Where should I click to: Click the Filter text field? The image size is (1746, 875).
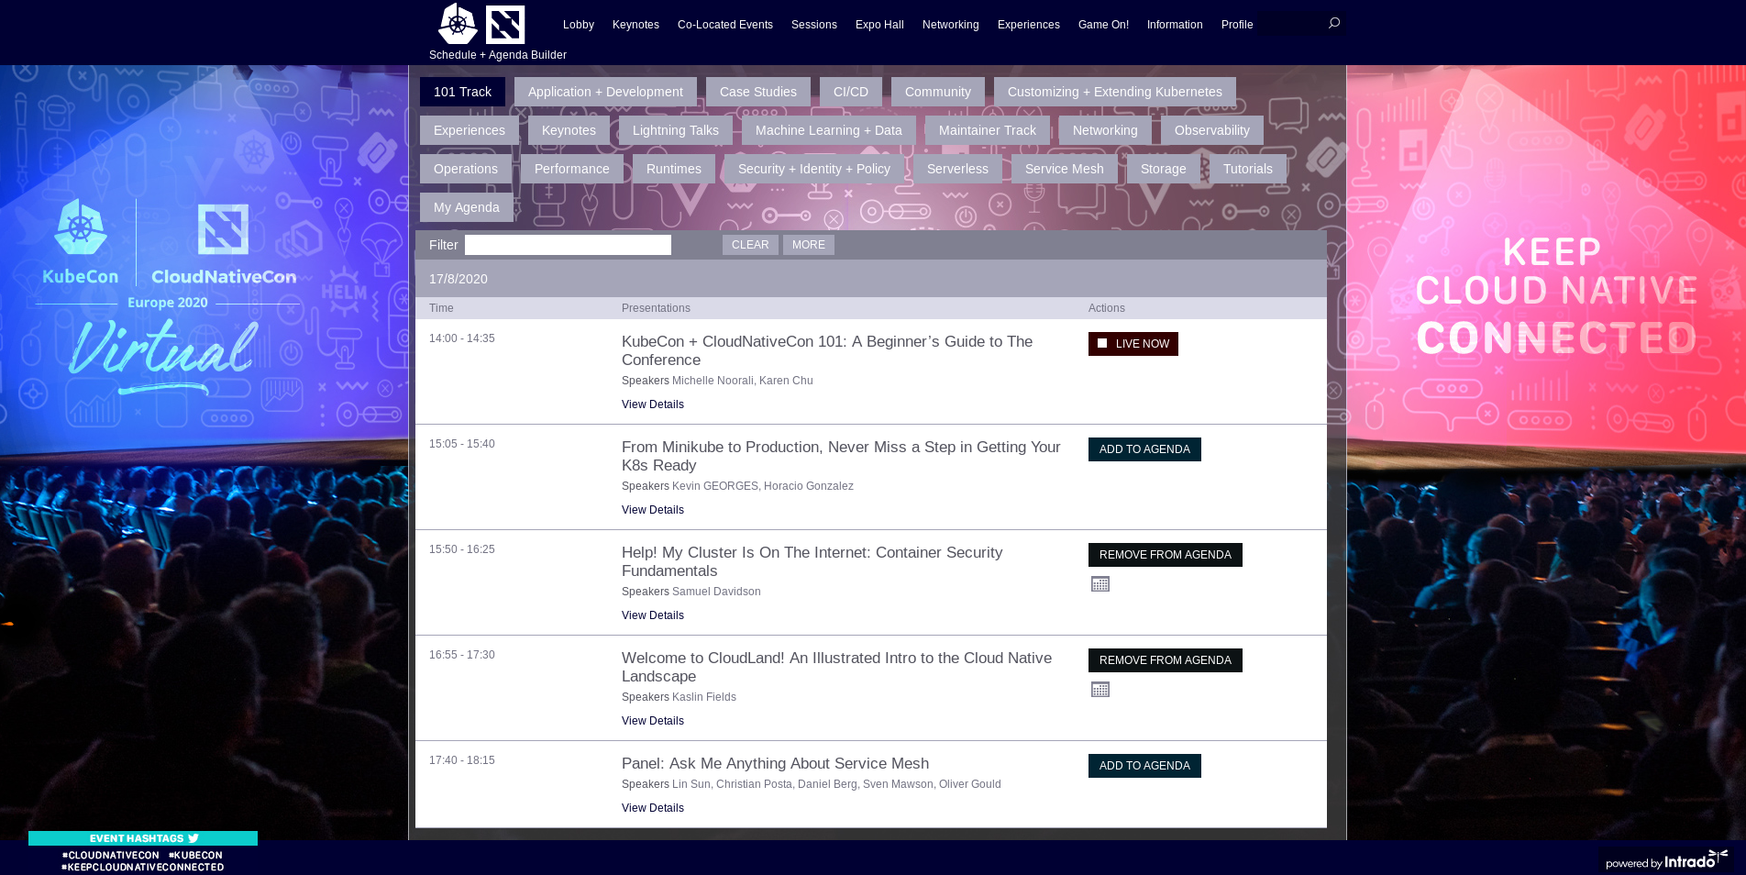568,245
